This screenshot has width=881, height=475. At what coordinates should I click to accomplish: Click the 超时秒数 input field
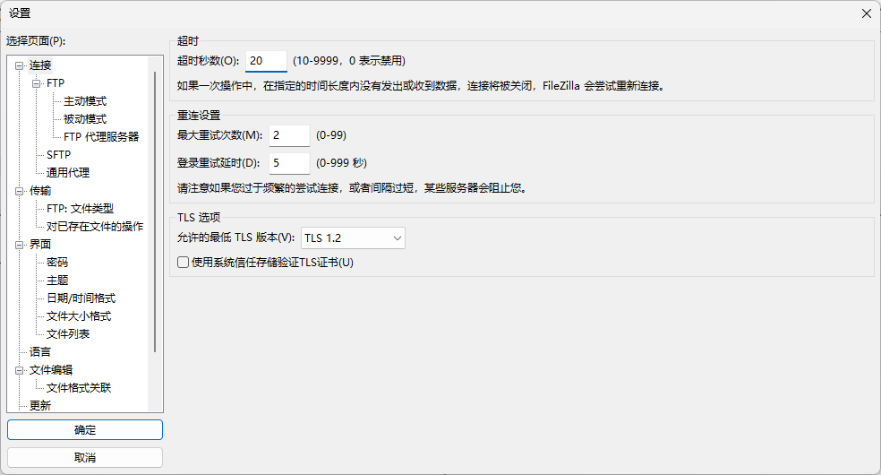click(x=266, y=61)
